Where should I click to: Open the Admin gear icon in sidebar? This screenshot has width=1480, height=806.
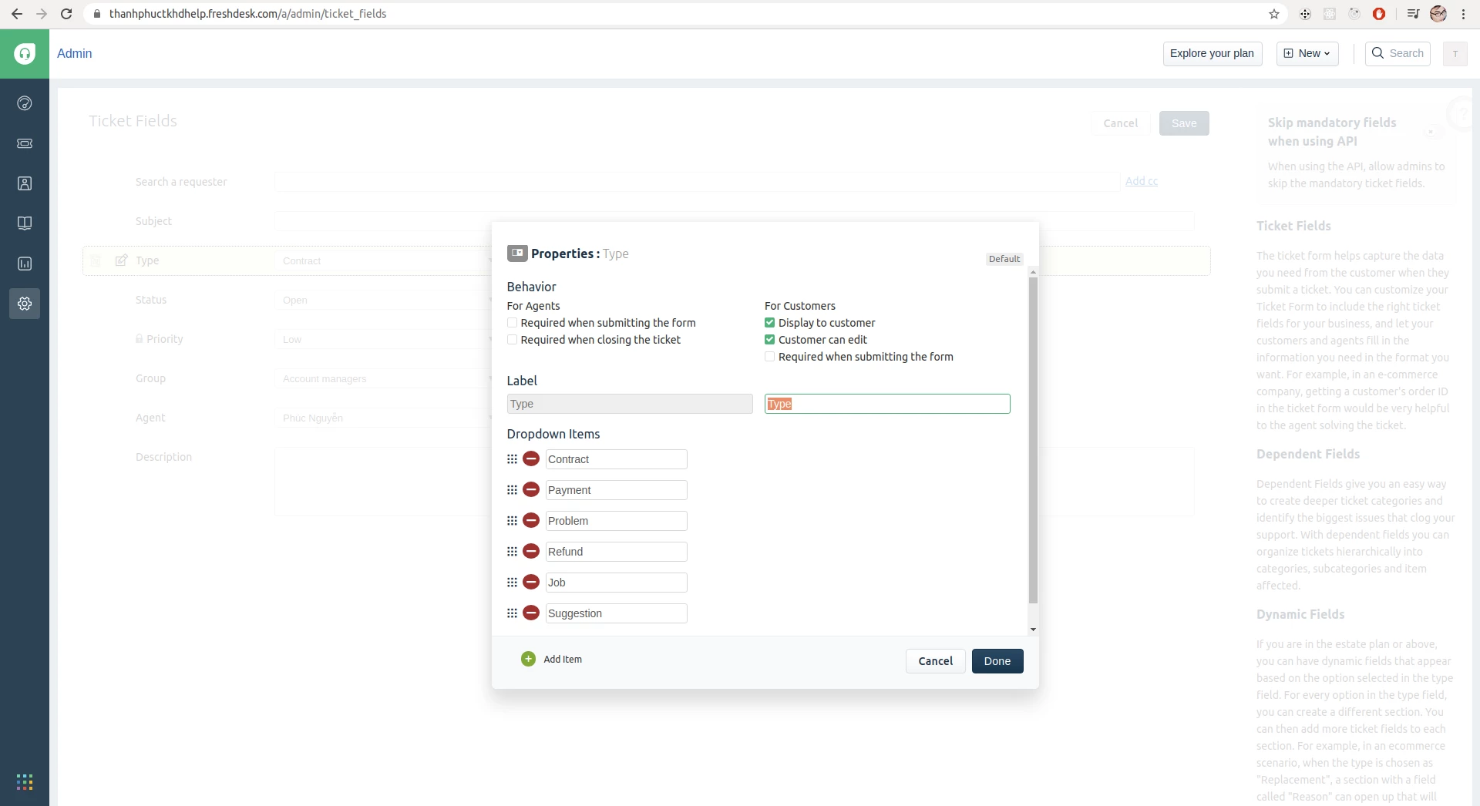click(25, 304)
